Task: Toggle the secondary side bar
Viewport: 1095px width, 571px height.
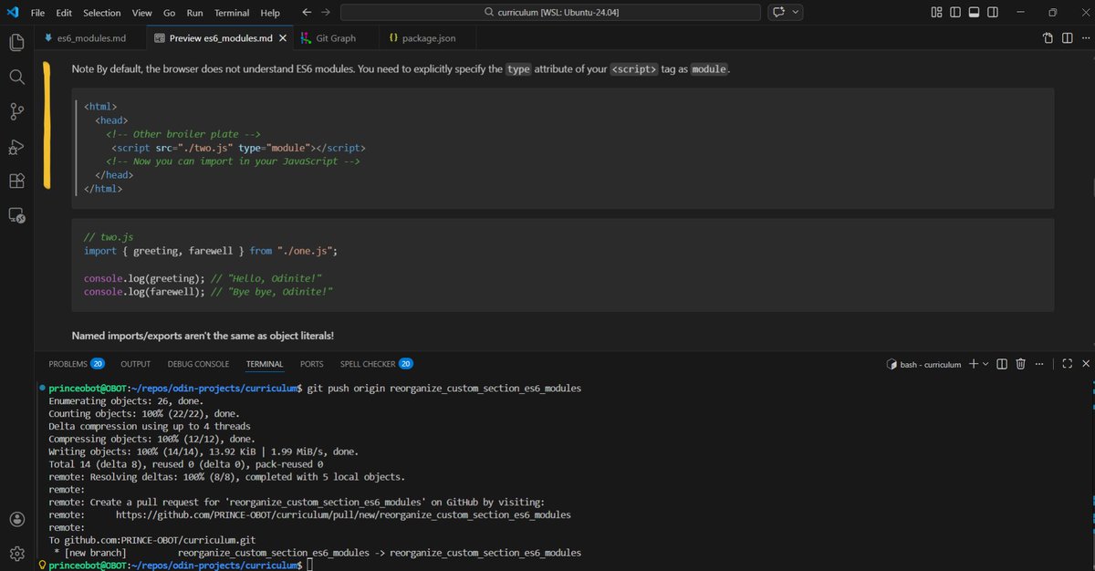Action: point(993,13)
